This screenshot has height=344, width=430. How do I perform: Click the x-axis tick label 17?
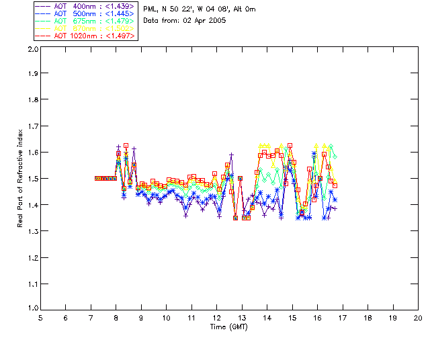343,318
